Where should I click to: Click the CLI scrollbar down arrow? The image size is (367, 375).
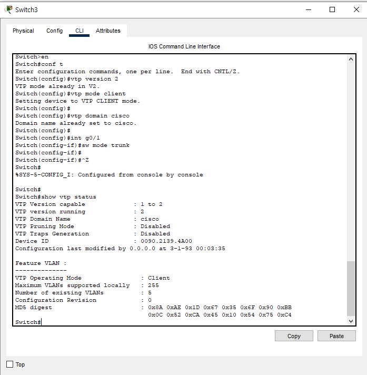click(351, 321)
